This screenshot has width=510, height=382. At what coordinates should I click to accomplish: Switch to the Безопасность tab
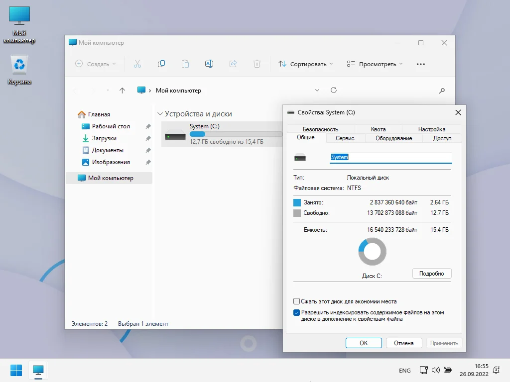tap(320, 129)
